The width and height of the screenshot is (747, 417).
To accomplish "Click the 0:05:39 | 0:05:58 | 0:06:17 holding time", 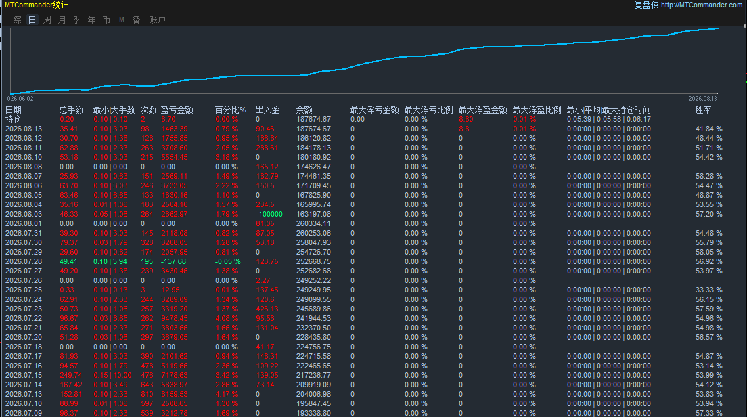I will coord(609,119).
